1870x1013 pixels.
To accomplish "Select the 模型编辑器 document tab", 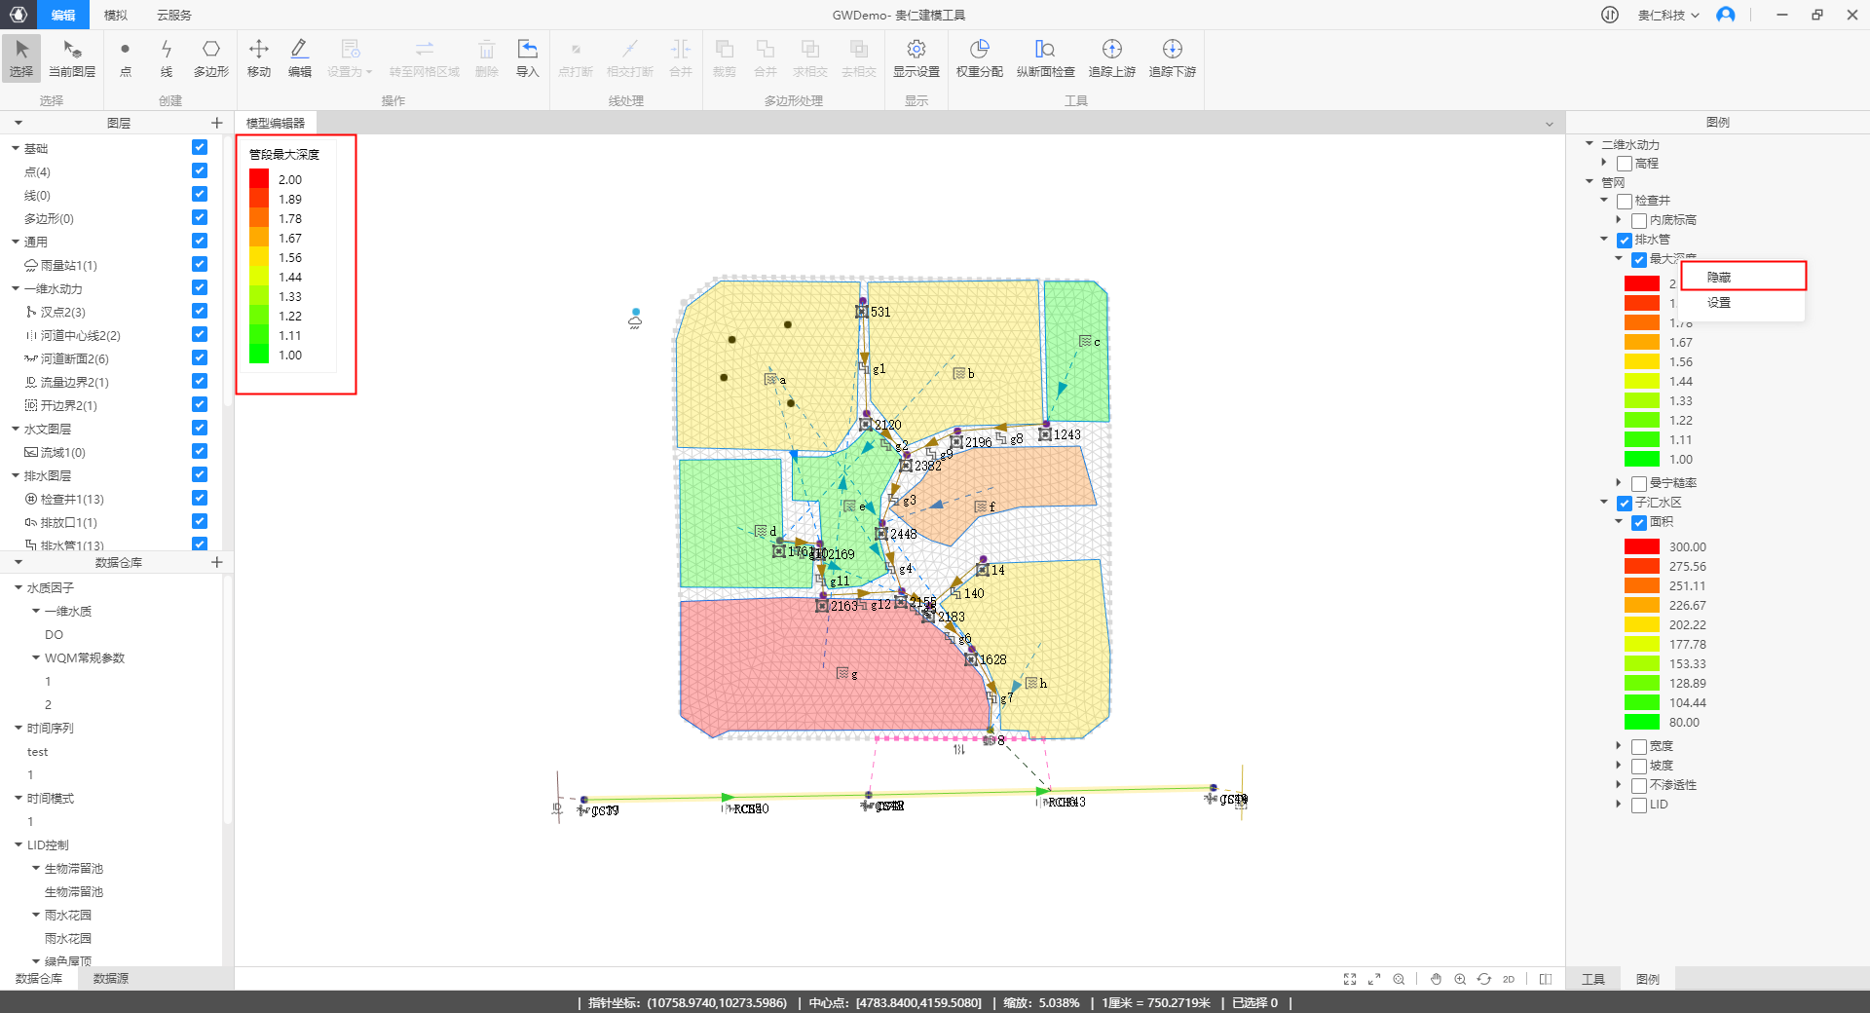I will point(276,123).
